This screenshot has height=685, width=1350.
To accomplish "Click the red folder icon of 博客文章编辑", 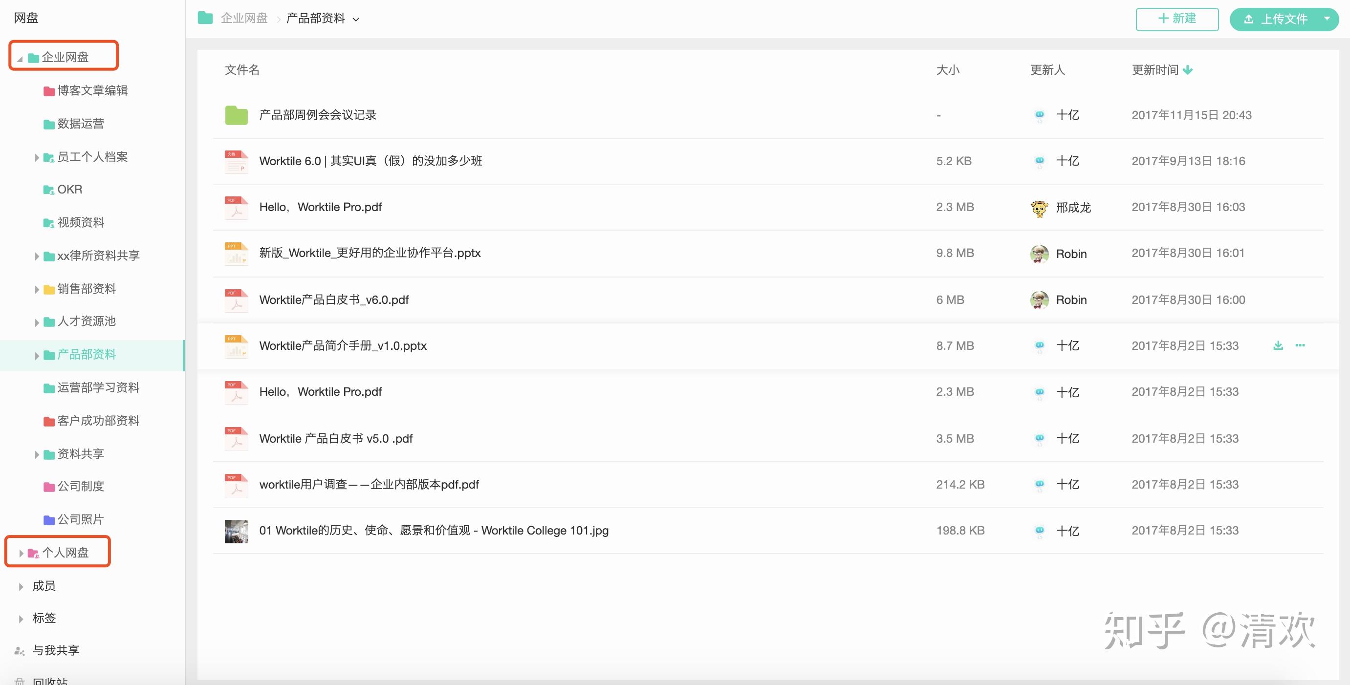I will (x=49, y=91).
